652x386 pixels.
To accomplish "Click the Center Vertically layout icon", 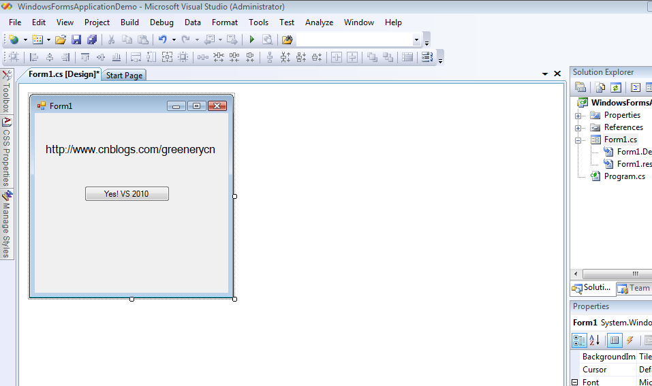I will pos(352,57).
